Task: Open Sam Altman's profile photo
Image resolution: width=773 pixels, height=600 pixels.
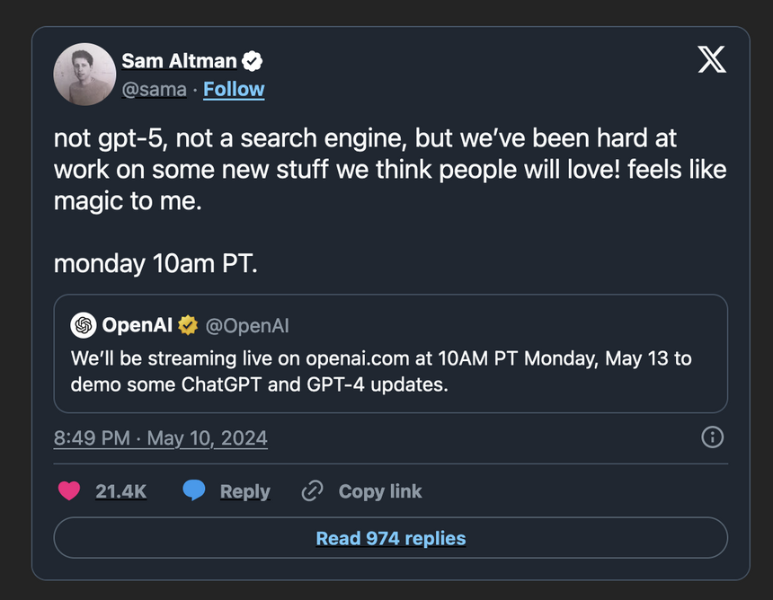Action: 84,74
